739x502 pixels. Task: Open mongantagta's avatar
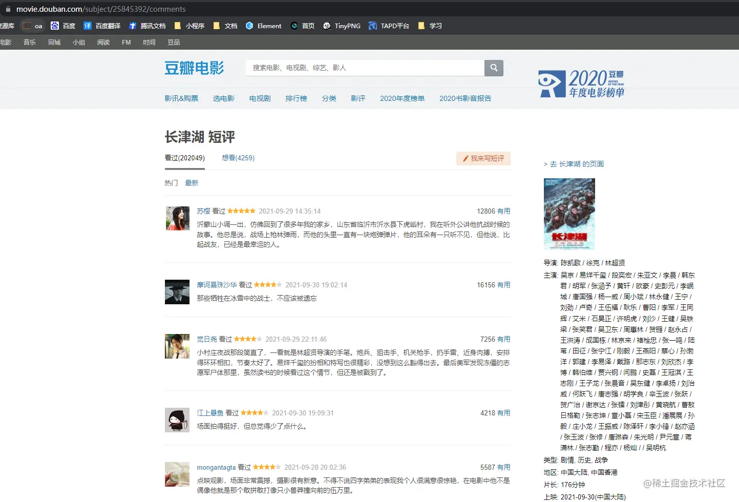pyautogui.click(x=177, y=474)
